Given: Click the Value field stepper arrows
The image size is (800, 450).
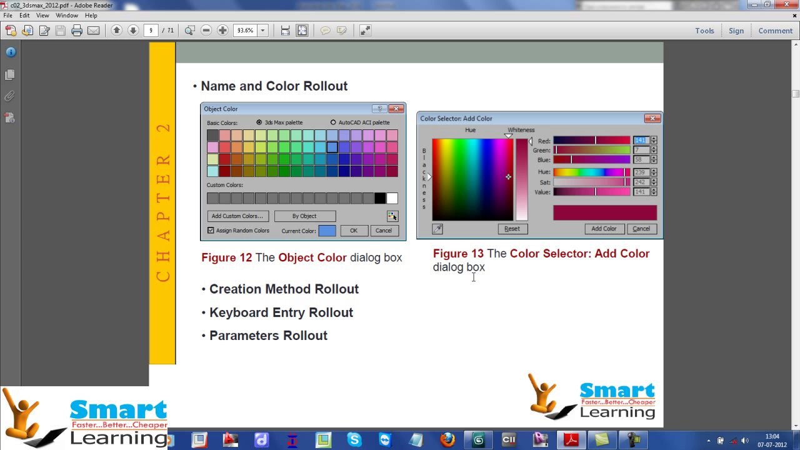Looking at the screenshot, I should (x=654, y=192).
